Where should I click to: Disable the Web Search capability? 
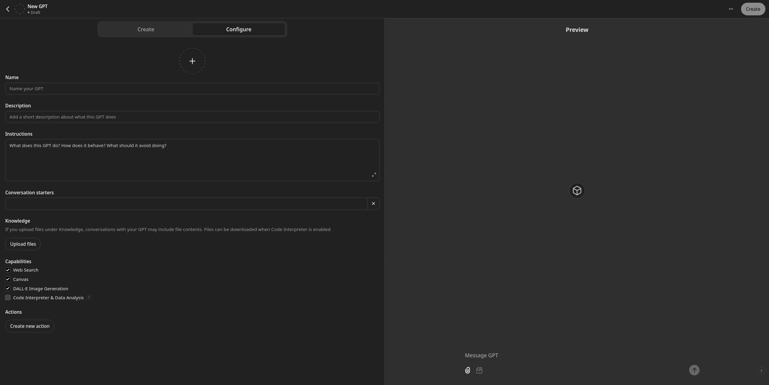coord(8,270)
